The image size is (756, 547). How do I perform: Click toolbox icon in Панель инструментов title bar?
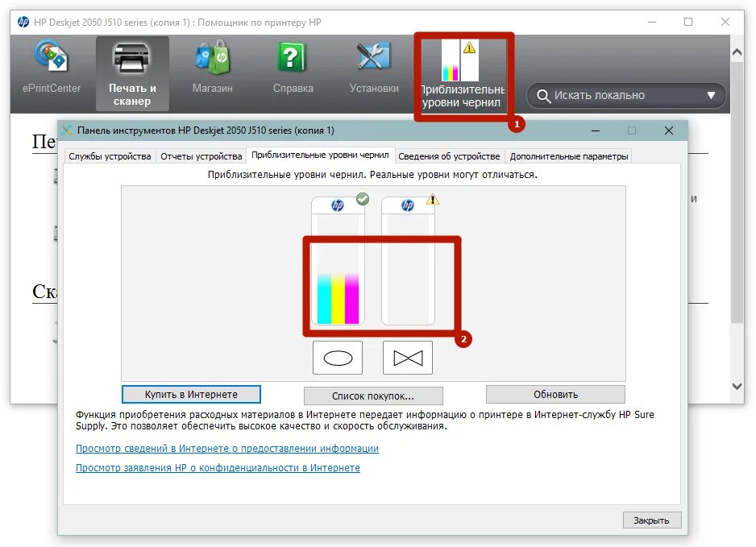[67, 131]
